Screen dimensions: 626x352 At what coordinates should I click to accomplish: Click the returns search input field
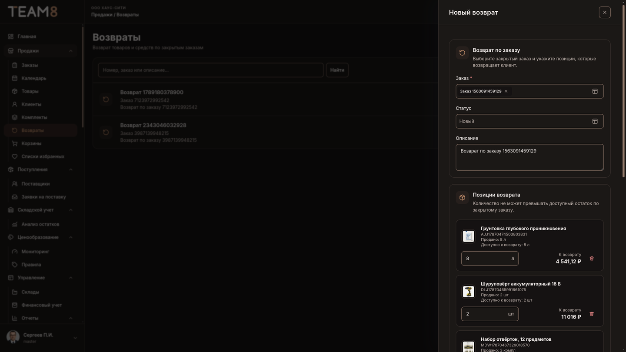(211, 70)
